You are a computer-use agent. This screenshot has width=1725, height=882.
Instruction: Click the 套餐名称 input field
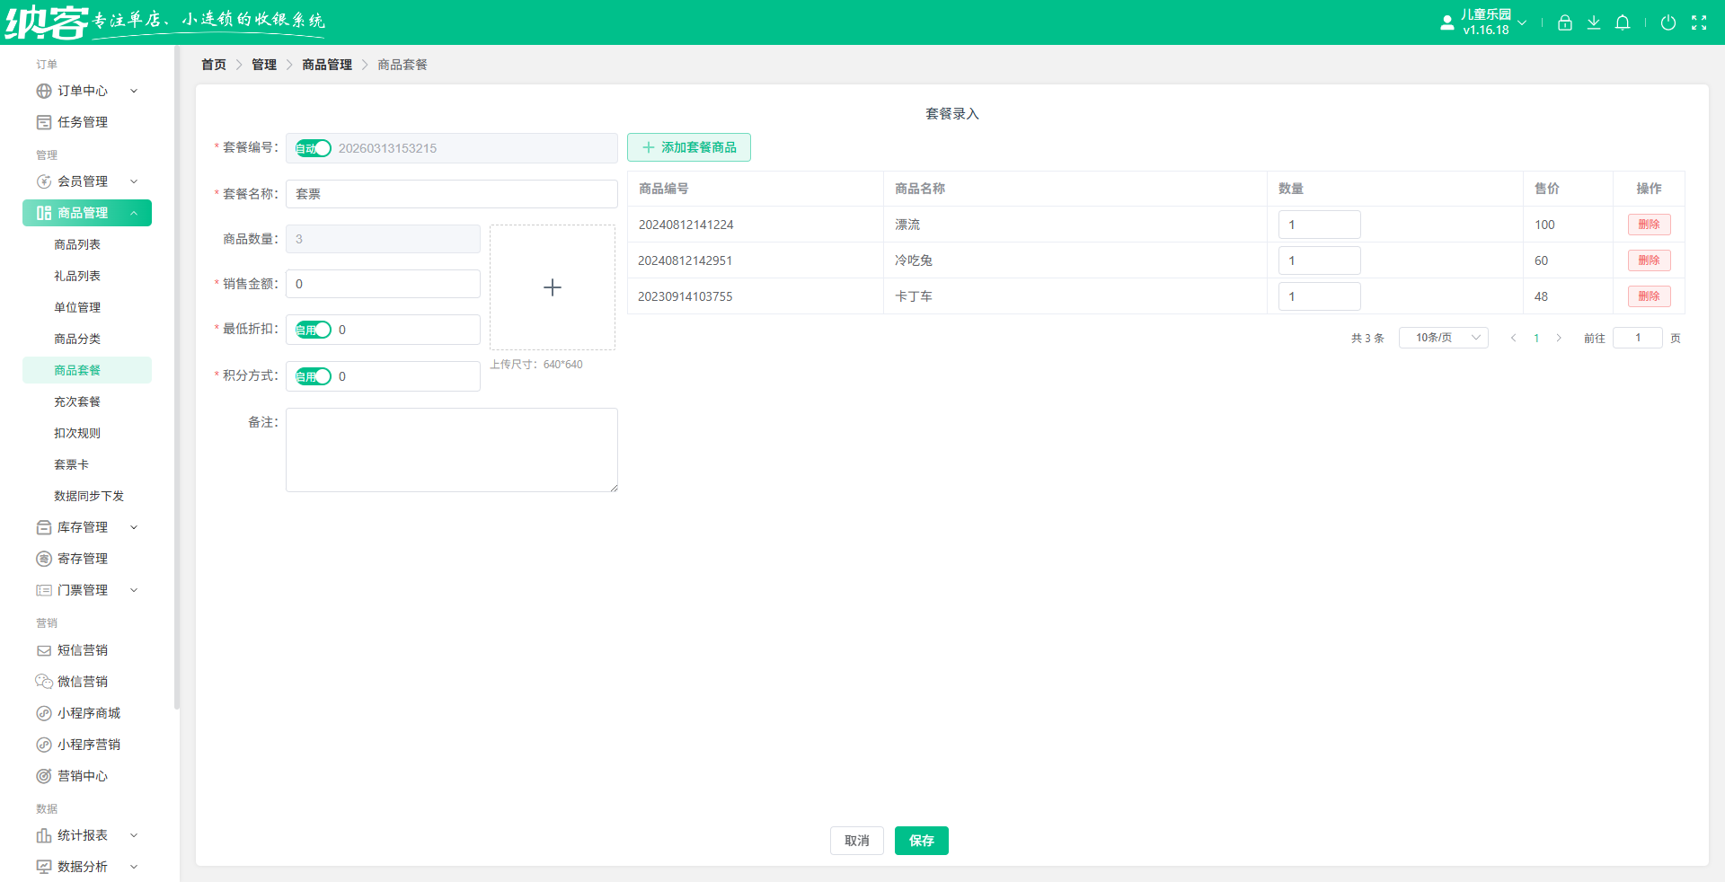(x=451, y=194)
